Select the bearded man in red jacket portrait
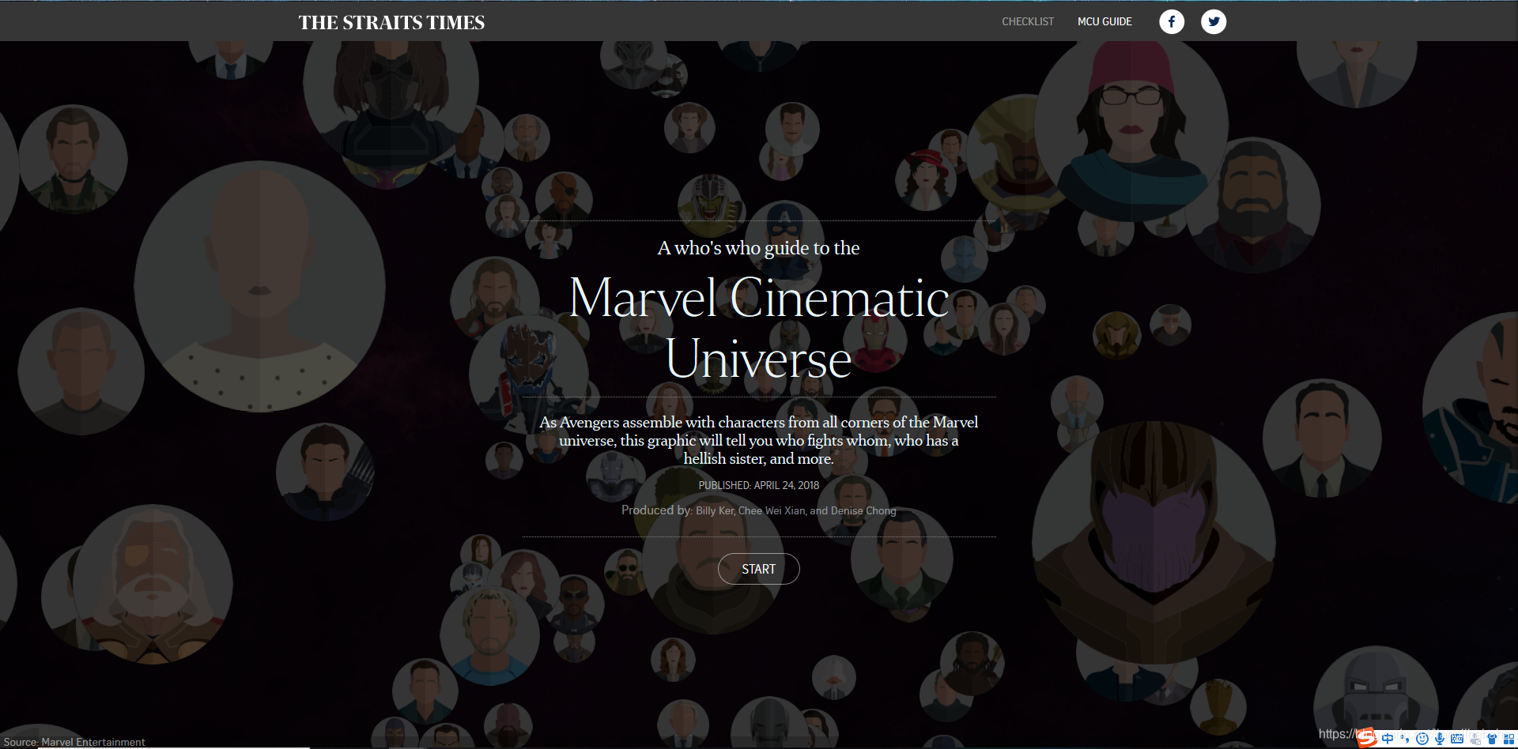 [x=1252, y=204]
